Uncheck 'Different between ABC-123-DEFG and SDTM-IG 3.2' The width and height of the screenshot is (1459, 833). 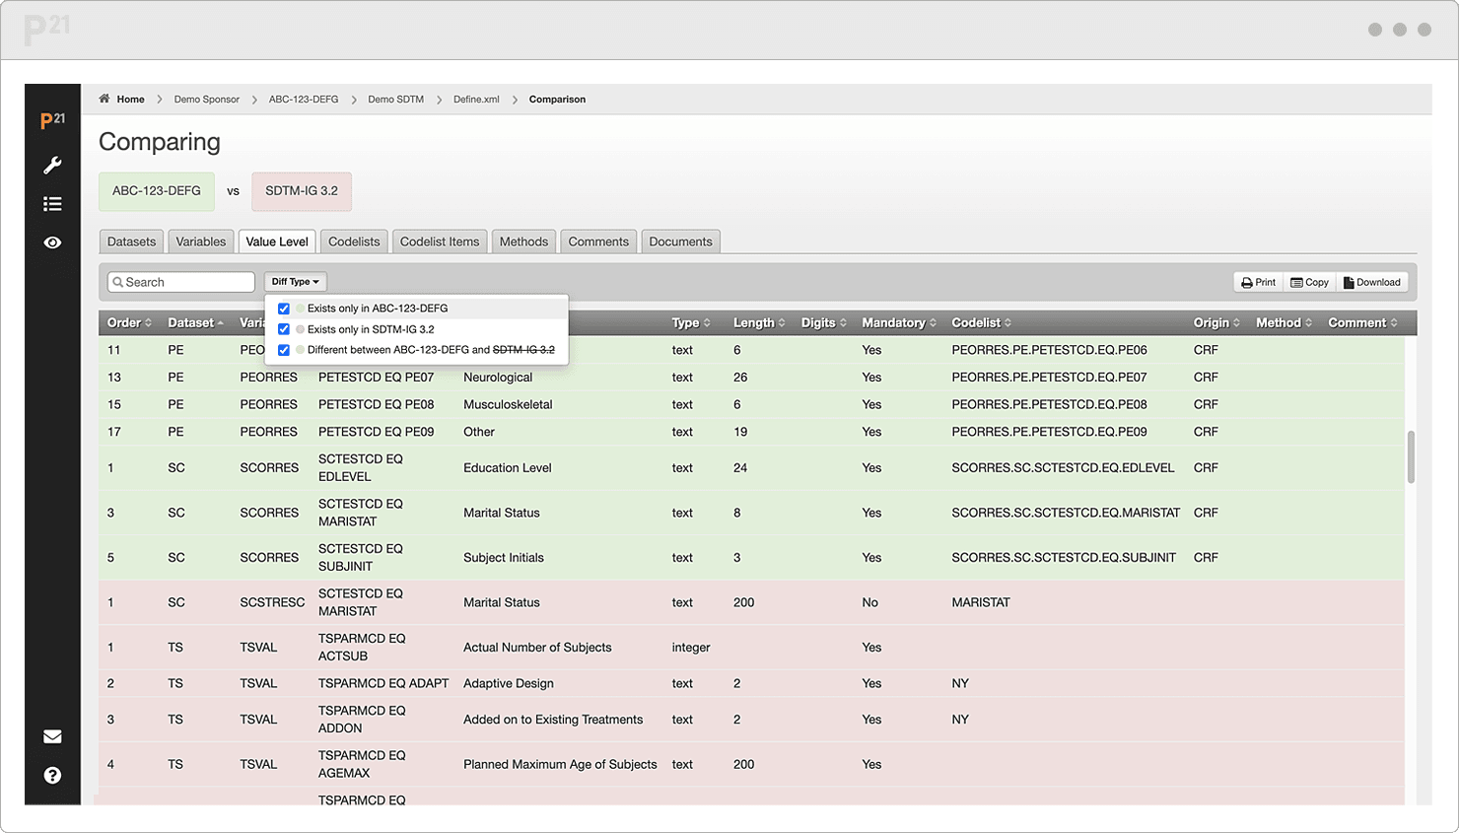[x=284, y=349]
